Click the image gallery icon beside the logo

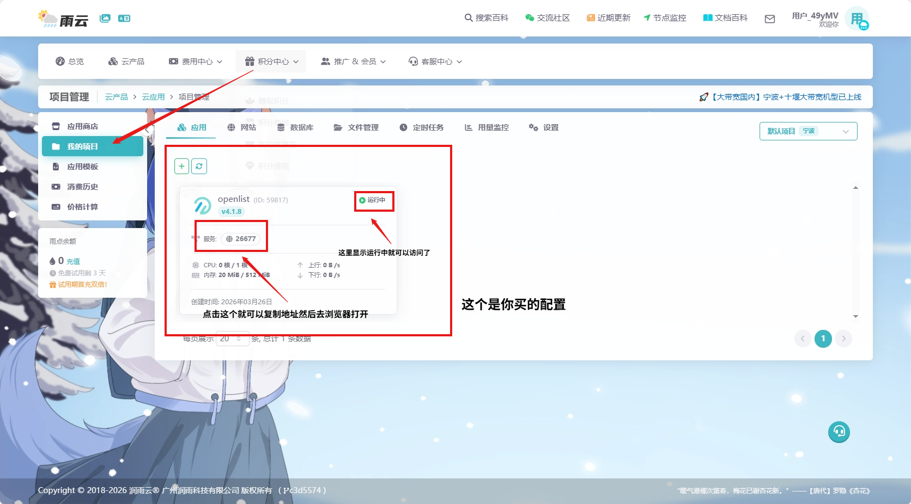tap(105, 18)
